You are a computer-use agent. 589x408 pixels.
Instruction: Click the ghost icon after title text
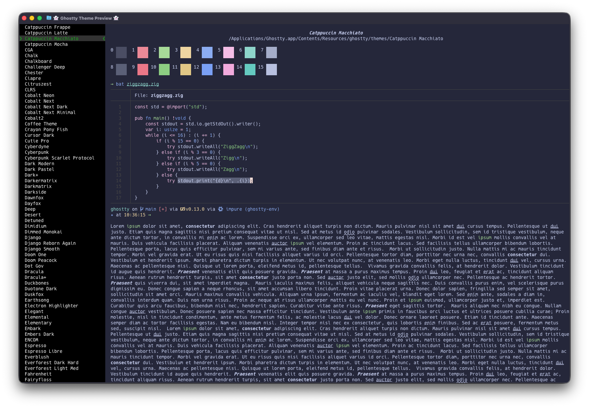point(116,18)
